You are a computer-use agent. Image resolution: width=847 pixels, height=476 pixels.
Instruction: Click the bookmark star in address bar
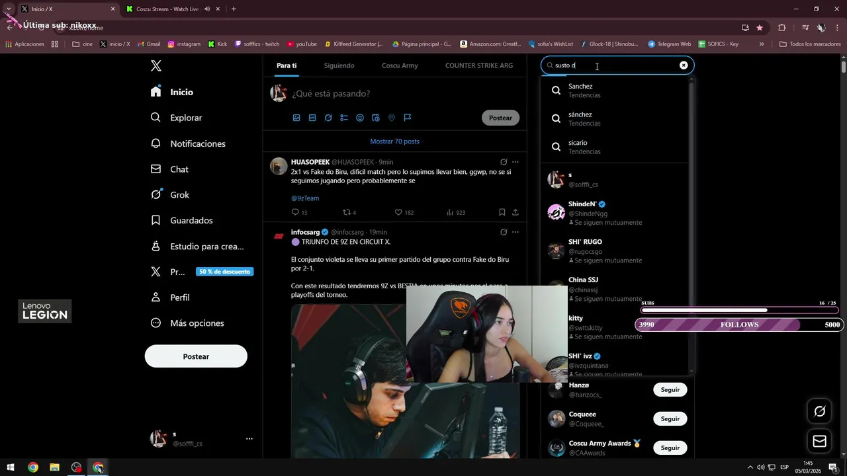tap(760, 28)
